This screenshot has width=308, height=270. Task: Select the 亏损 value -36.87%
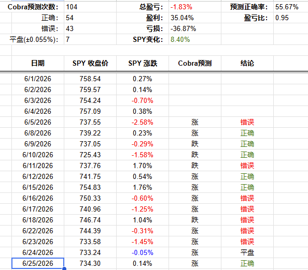point(195,28)
